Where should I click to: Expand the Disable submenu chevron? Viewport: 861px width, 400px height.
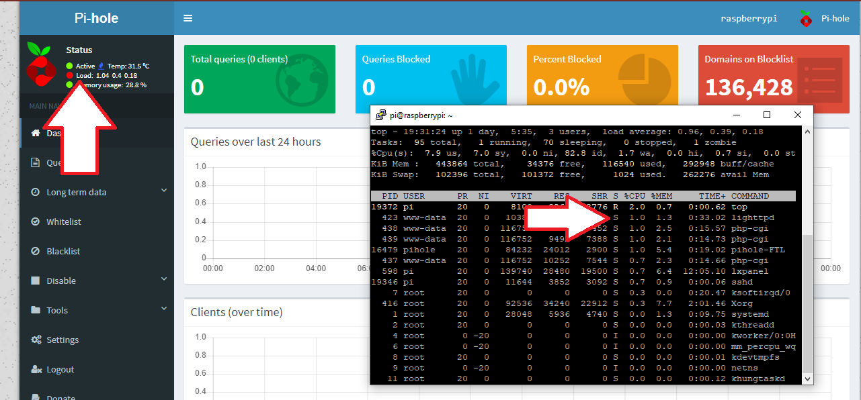point(164,280)
